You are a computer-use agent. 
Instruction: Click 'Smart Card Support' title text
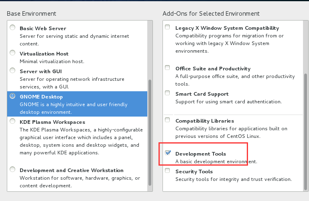click(202, 94)
